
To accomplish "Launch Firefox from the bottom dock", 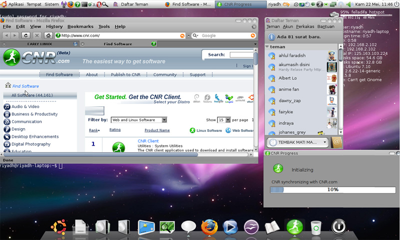I will (209, 227).
